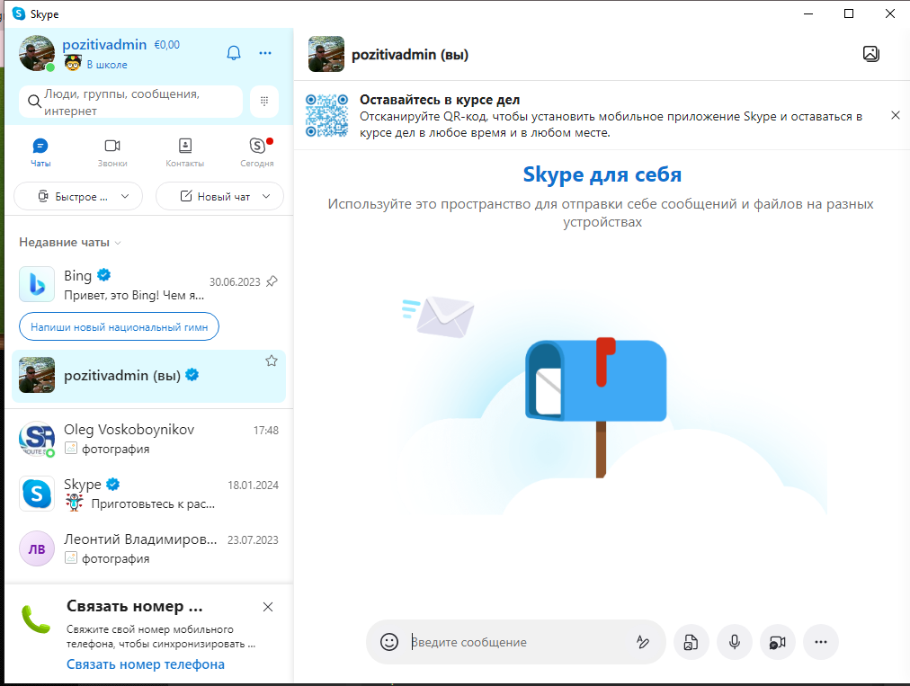
Task: Maximize the Skype window
Action: pos(849,13)
